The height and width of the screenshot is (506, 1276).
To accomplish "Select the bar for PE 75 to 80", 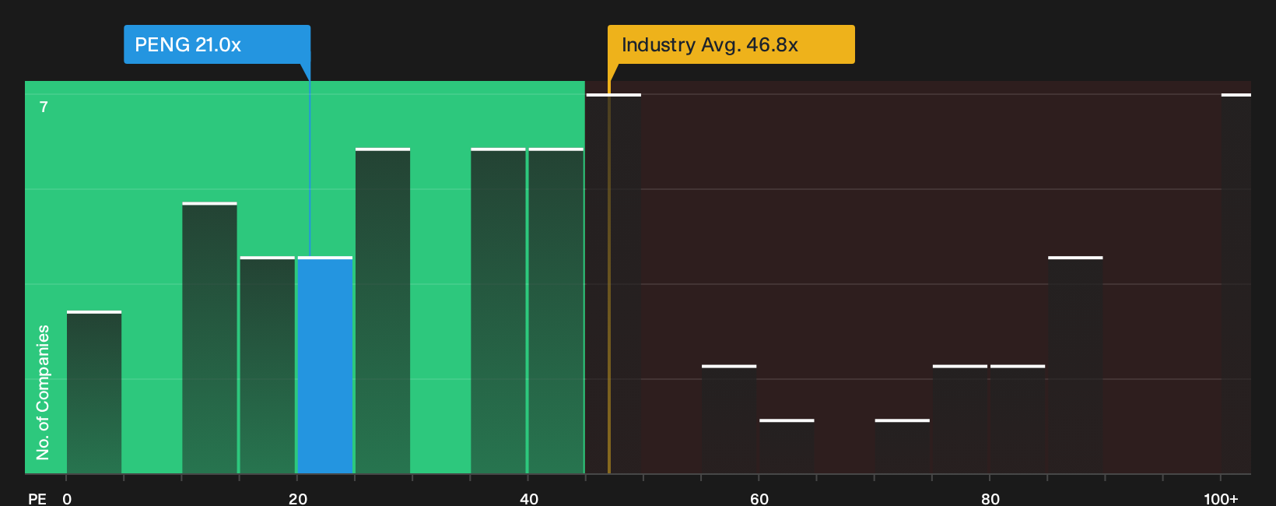I will click(x=960, y=420).
